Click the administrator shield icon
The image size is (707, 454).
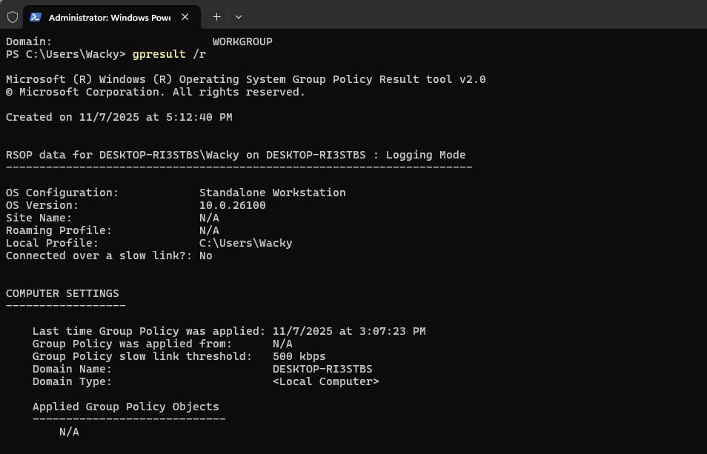coord(13,16)
